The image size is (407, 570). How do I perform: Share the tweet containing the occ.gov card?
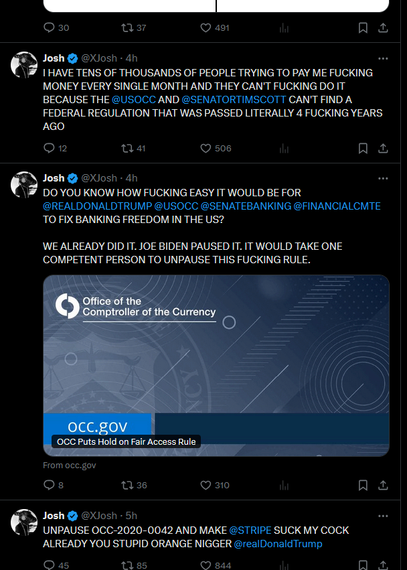(x=383, y=485)
